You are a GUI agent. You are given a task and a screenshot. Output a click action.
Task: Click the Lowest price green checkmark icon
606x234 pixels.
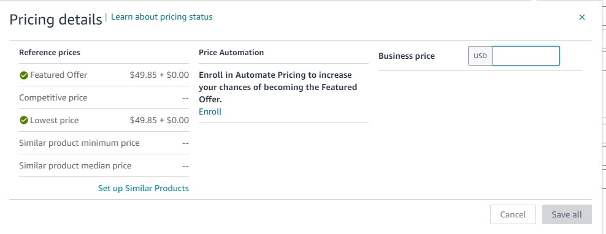click(23, 121)
